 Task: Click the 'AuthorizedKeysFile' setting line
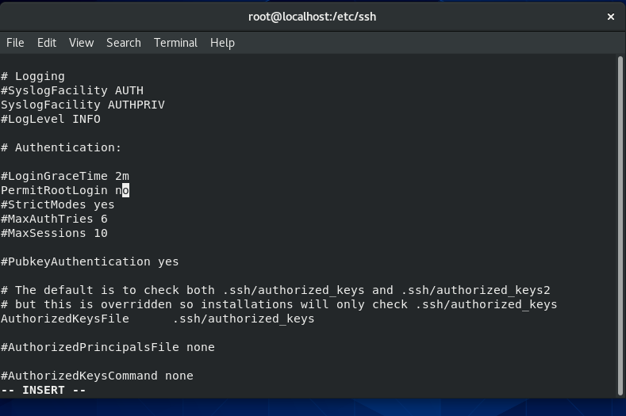coord(158,319)
